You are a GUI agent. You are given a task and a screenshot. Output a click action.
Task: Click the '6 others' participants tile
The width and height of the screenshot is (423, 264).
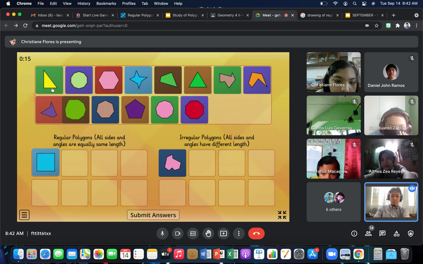pos(333,202)
